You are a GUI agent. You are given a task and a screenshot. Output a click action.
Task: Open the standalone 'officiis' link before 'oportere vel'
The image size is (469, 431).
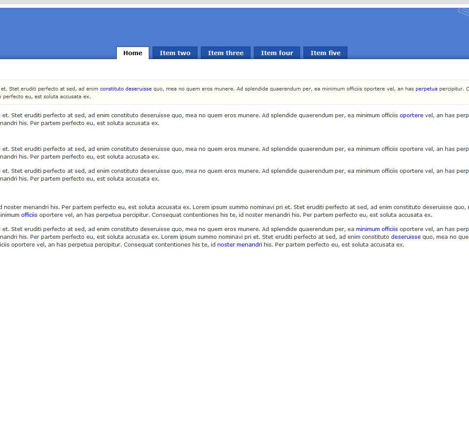29,215
